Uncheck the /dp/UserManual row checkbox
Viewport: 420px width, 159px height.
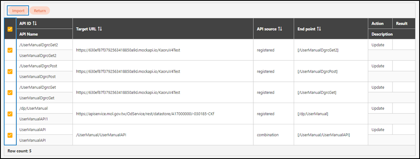(x=10, y=114)
